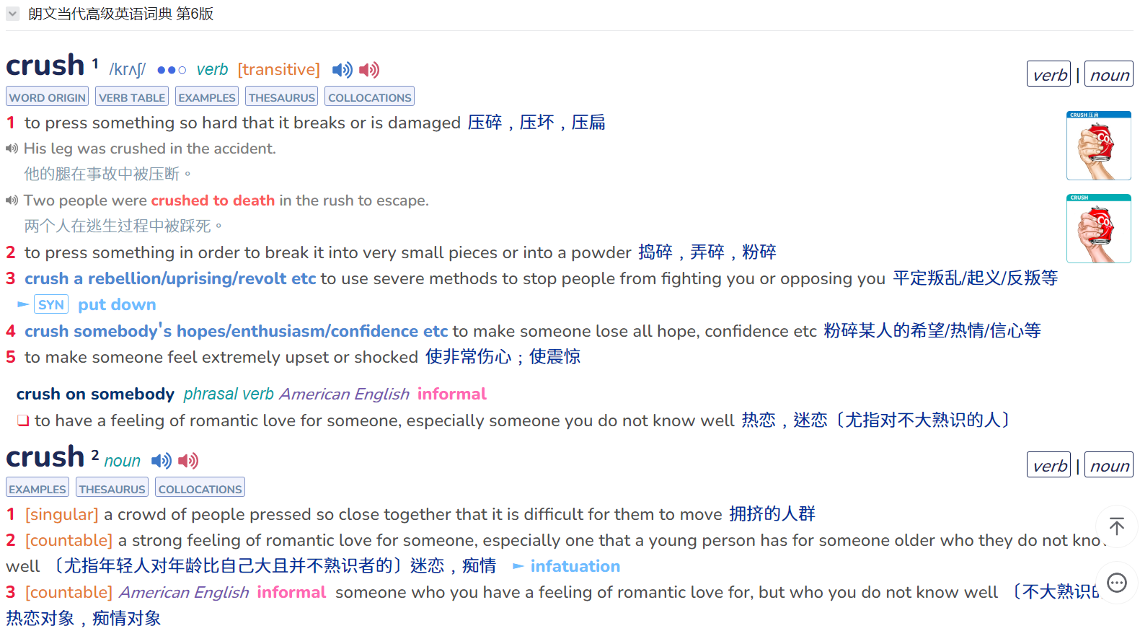Open the second CRUSH illustration thumbnail
The height and width of the screenshot is (631, 1140).
coord(1099,229)
